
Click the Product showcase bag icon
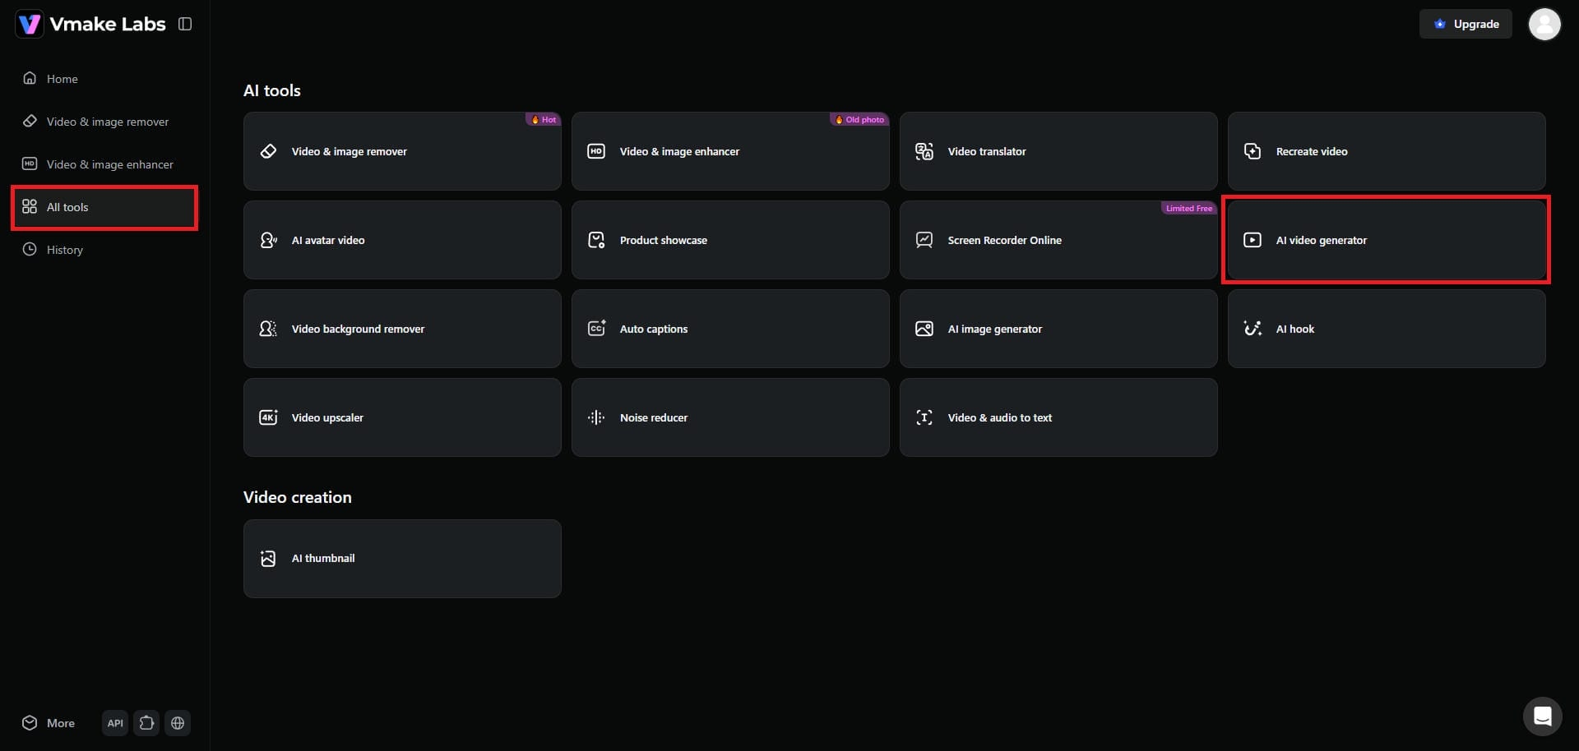[596, 240]
